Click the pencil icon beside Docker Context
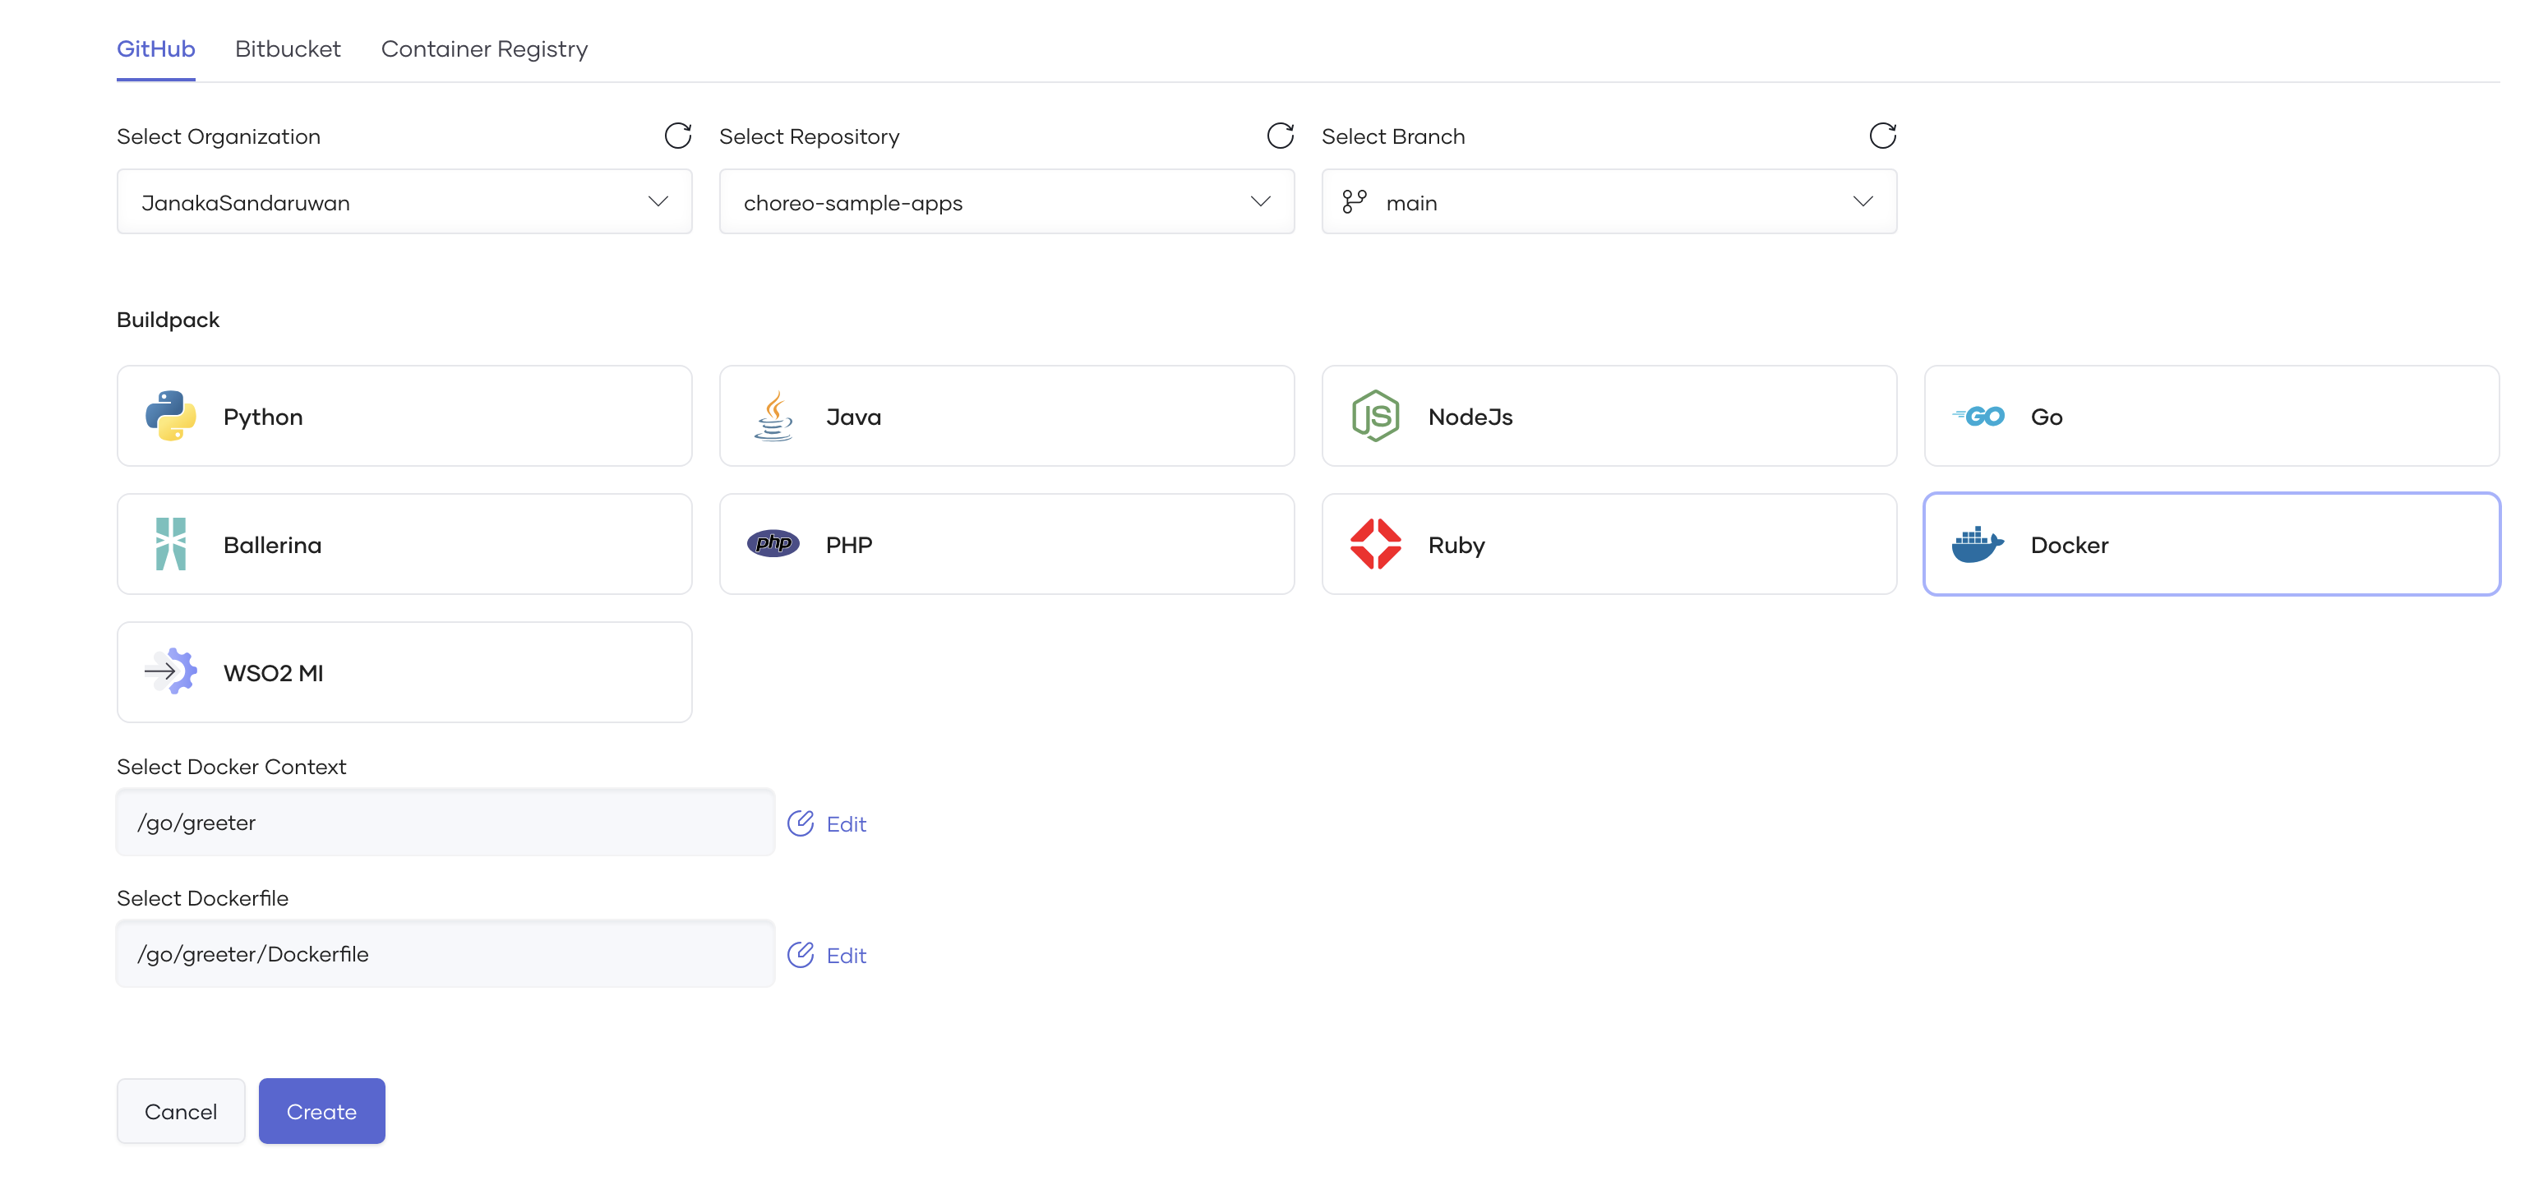 [800, 823]
